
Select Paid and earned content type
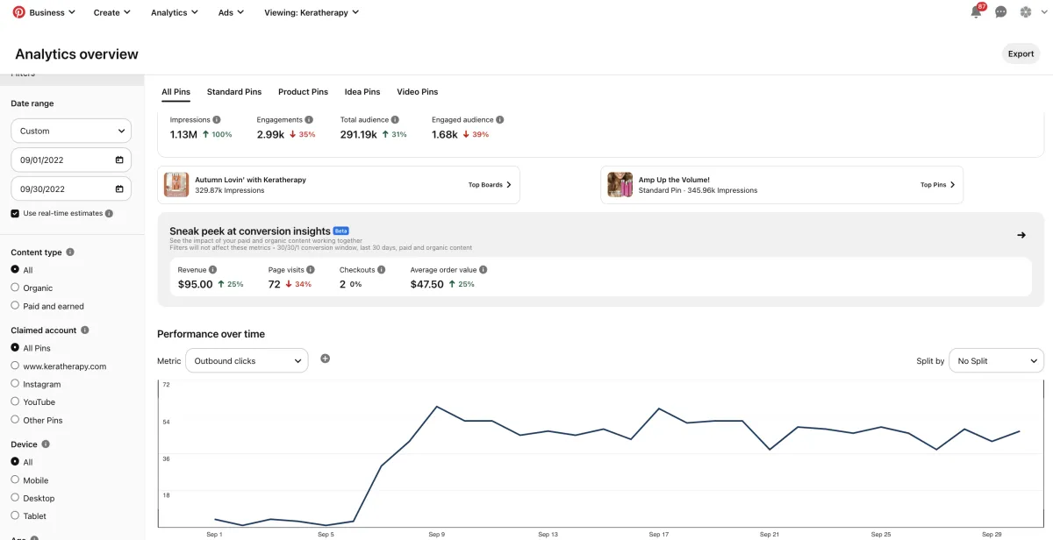pyautogui.click(x=15, y=306)
